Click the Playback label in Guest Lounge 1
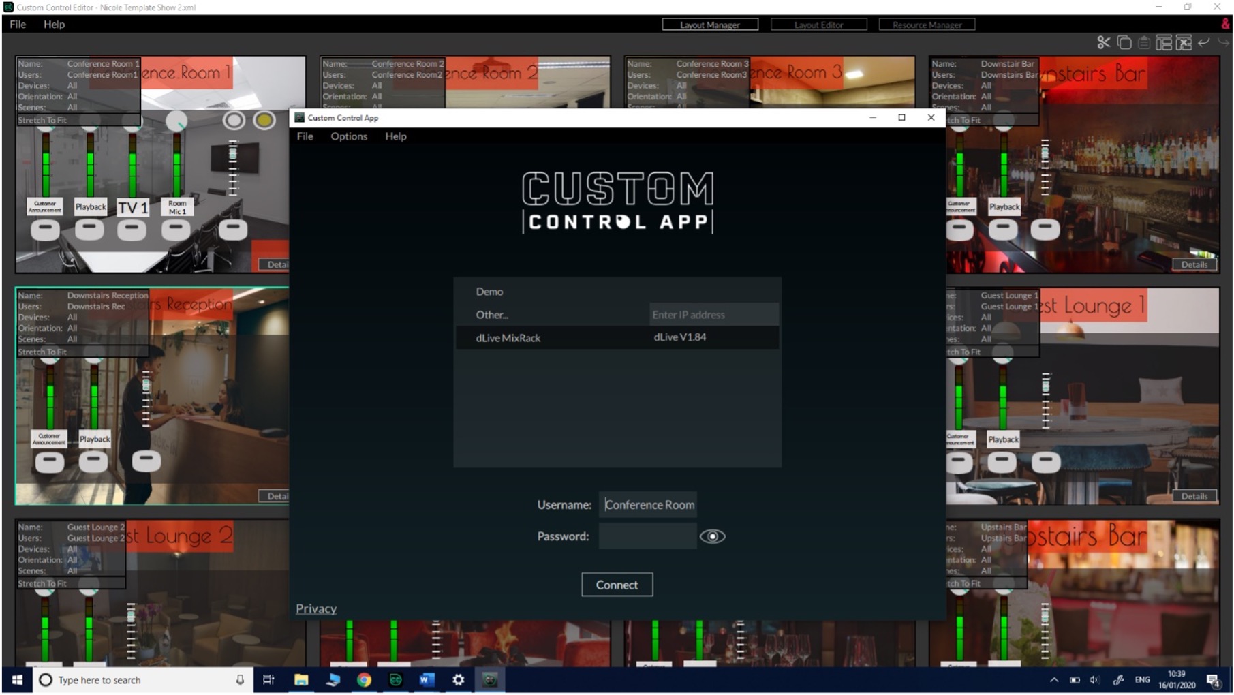Viewport: 1234px width, 695px height. click(x=1003, y=439)
